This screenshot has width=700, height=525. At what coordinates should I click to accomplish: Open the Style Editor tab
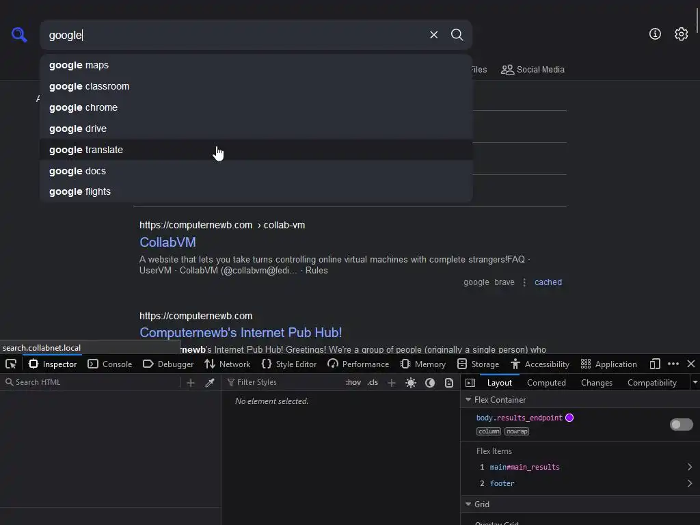[x=289, y=364]
